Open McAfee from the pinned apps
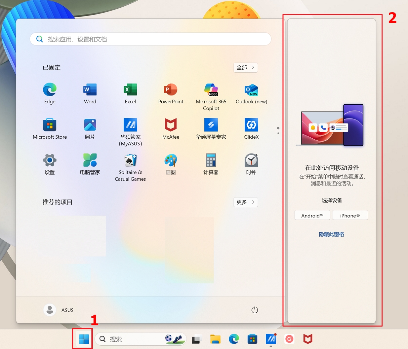The height and width of the screenshot is (349, 408). point(171,129)
